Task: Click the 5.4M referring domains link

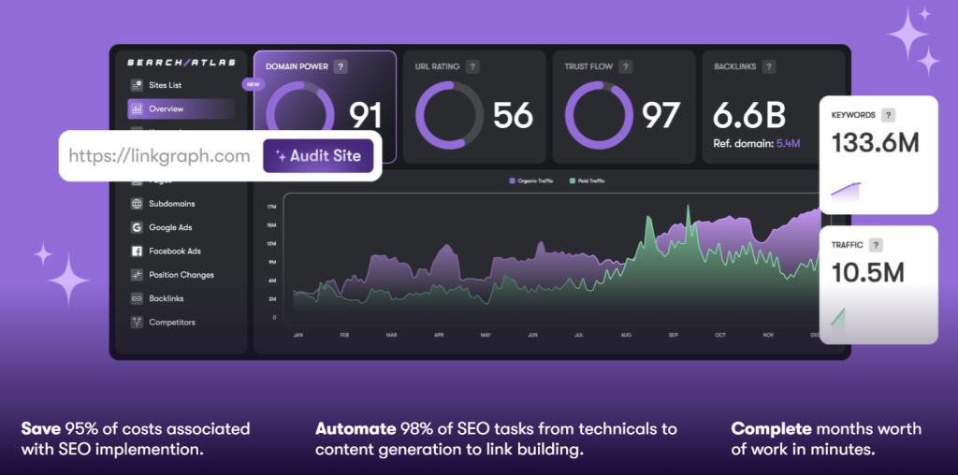Action: point(788,144)
